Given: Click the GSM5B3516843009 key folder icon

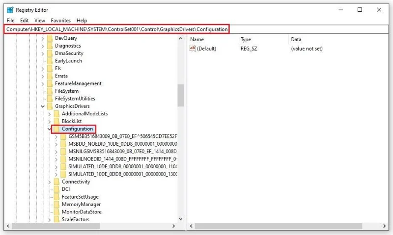Looking at the screenshot, I should (x=63, y=136).
